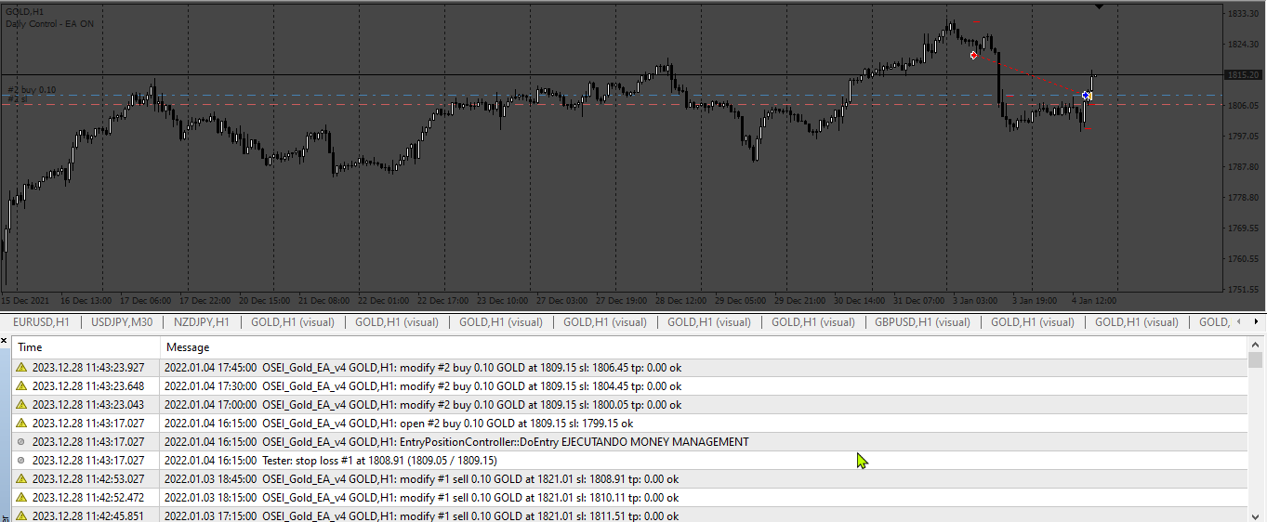Select 'Tester: stop loss #1 at 1808.91' message
This screenshot has height=522, width=1267.
coord(331,461)
